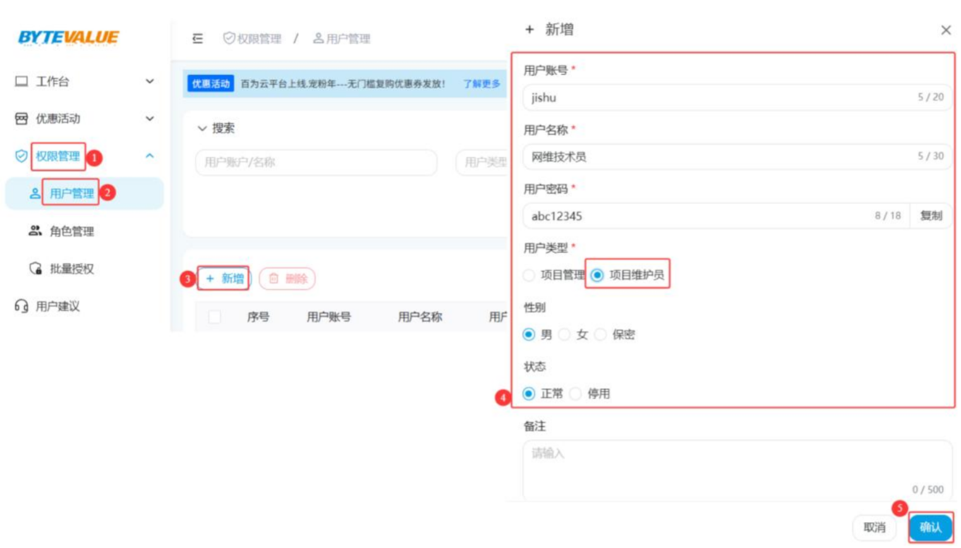Tick the table header select-all checkbox
The height and width of the screenshot is (548, 961).
point(215,317)
